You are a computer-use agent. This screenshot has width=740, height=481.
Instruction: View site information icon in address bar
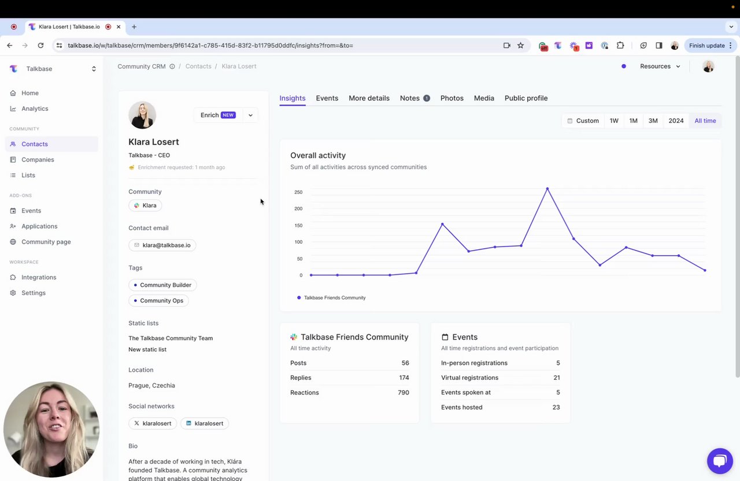coord(59,45)
